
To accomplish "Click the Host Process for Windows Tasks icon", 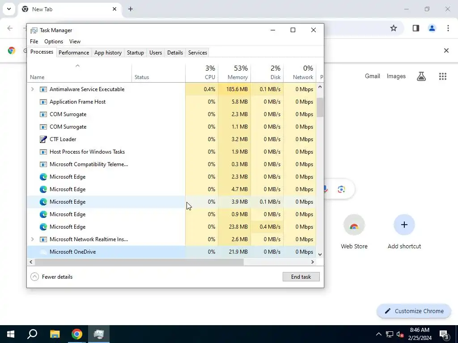I will coord(43,152).
